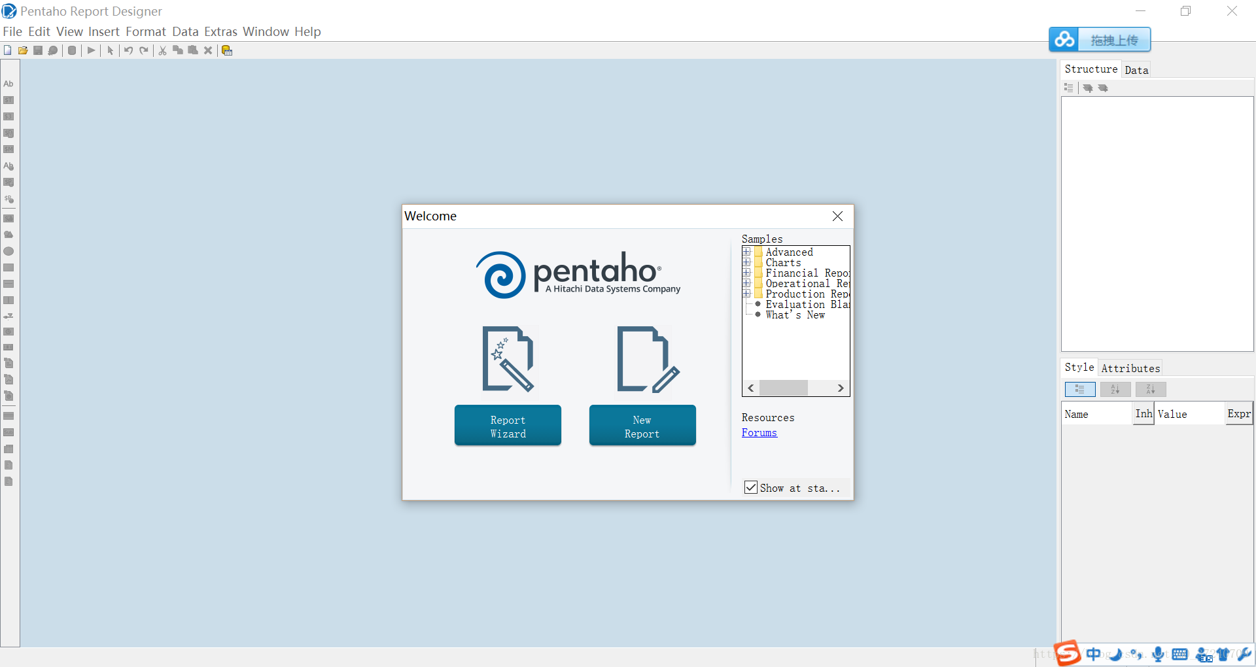Screen dimensions: 1256x667
Task: Click the blue cloud upload badge icon
Action: pos(1064,40)
